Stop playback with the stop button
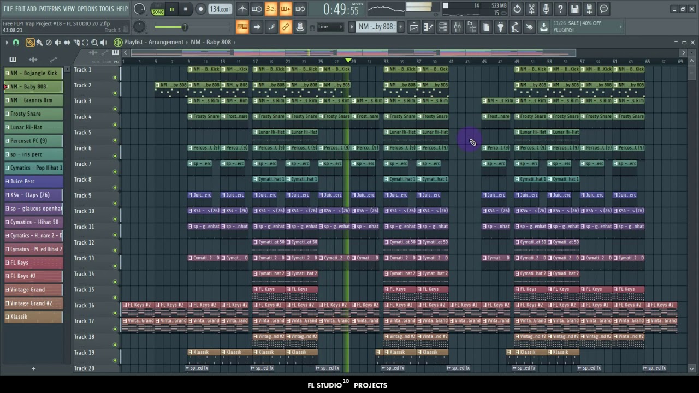 [185, 9]
